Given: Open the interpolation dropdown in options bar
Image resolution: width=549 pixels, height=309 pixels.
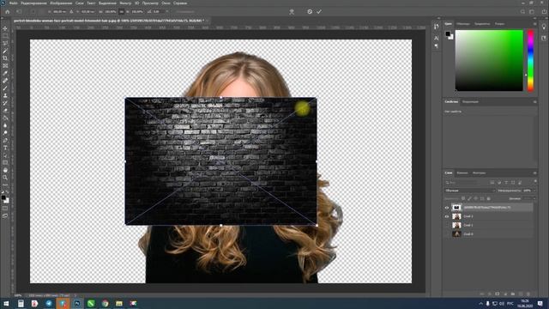Looking at the screenshot, I should 185,11.
